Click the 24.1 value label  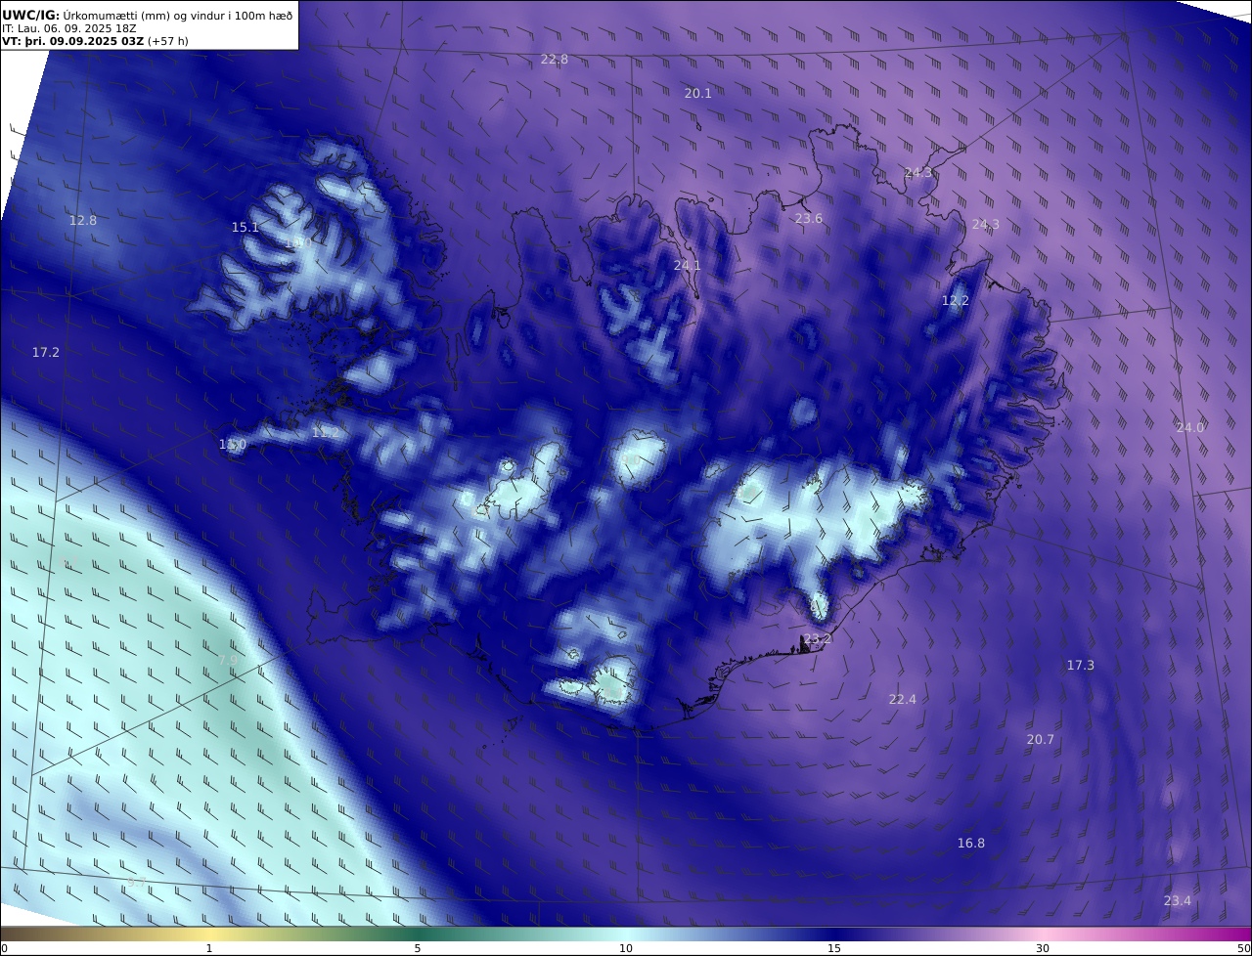click(x=688, y=266)
